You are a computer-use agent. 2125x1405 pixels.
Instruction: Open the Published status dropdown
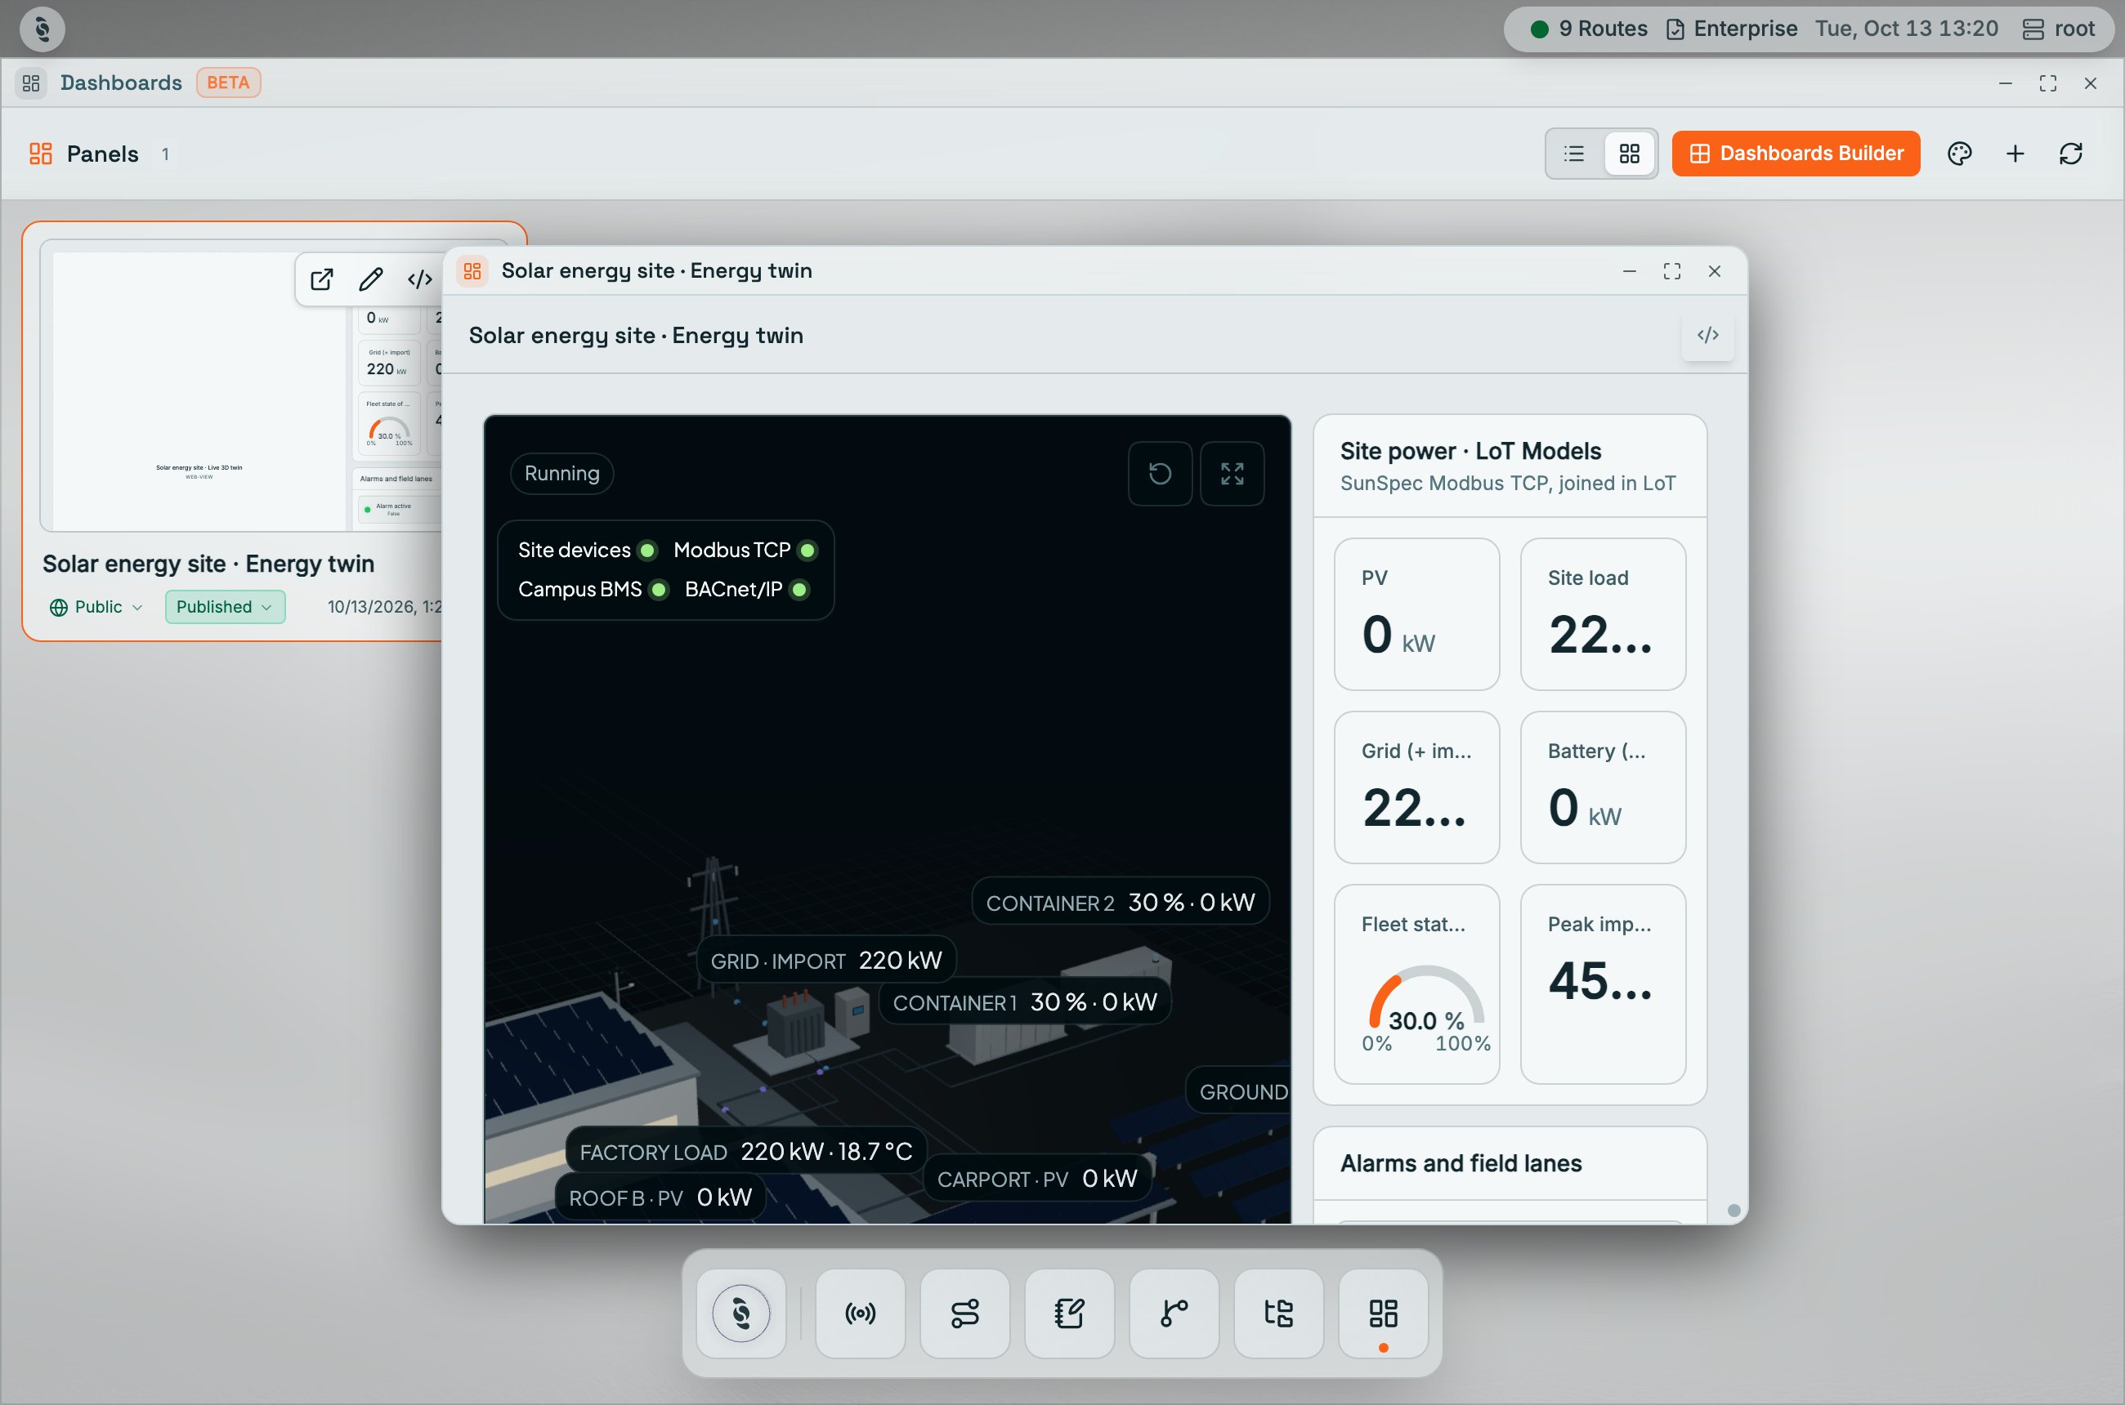(x=225, y=607)
